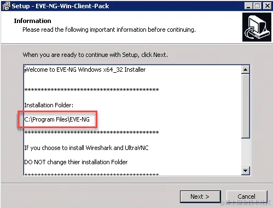Click the C:\Program Files\EVE-NG path text
273x208 pixels.
tap(57, 119)
